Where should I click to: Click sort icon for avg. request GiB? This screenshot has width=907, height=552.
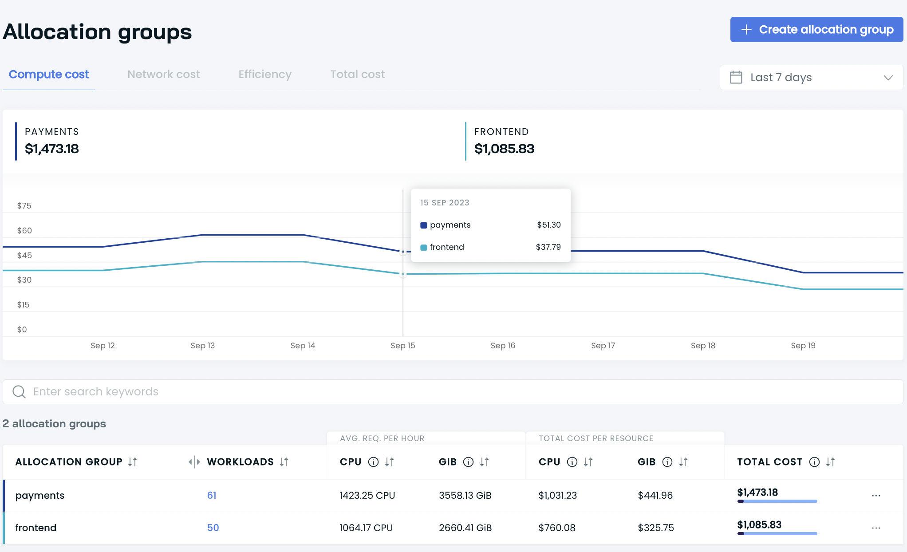pyautogui.click(x=484, y=462)
